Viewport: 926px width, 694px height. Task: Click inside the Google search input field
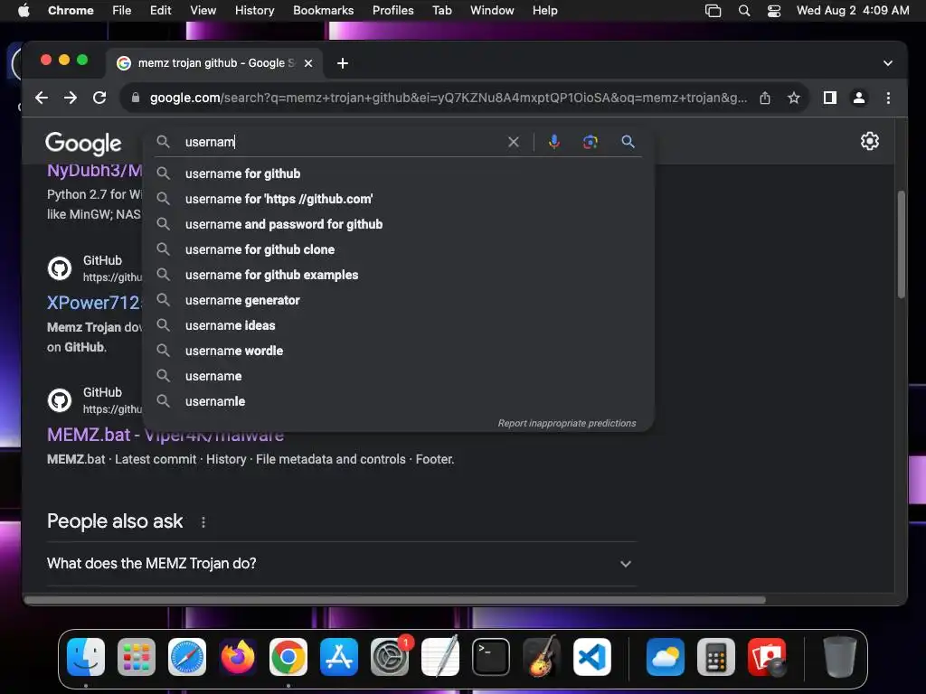[x=343, y=142]
